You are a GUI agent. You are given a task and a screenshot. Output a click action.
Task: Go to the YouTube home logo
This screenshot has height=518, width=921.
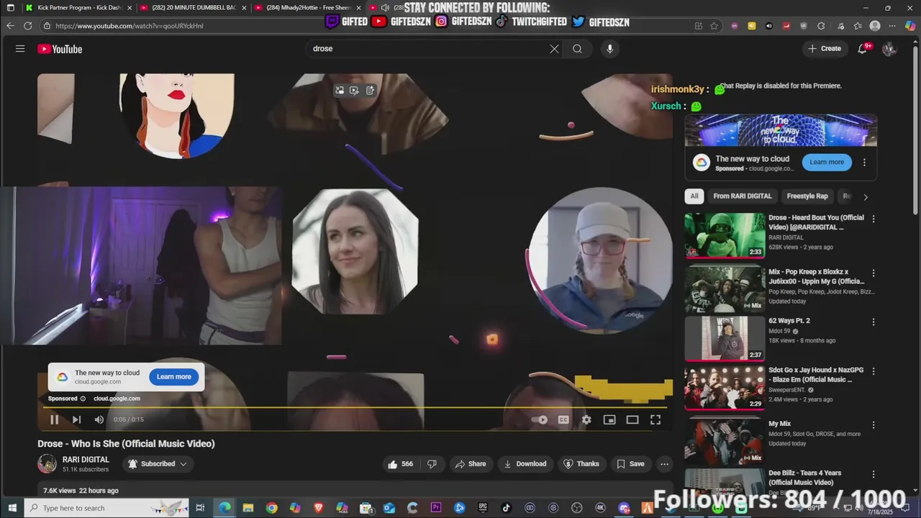[60, 49]
